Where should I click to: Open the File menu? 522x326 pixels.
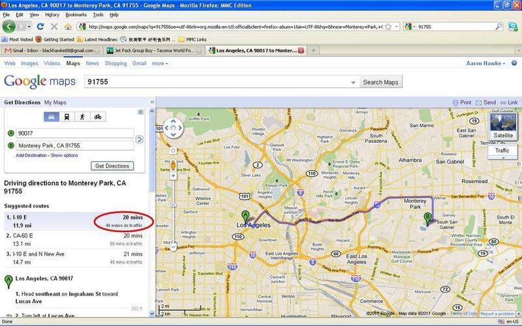click(x=6, y=14)
